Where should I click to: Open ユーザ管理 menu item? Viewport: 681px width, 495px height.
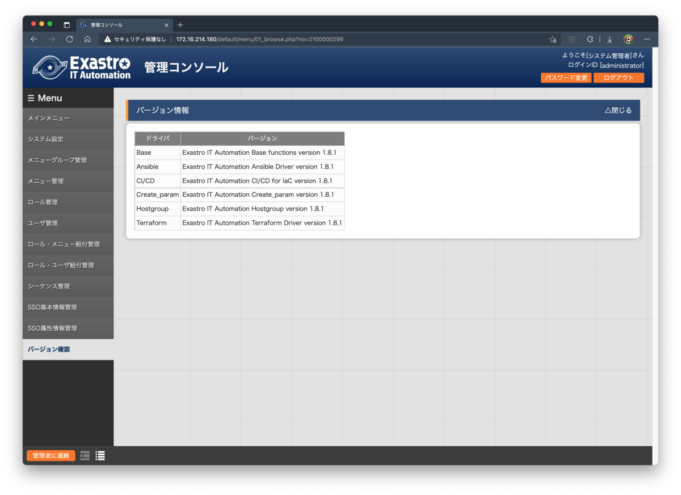68,223
